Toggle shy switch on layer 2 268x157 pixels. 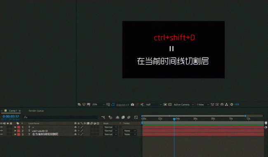(75, 131)
